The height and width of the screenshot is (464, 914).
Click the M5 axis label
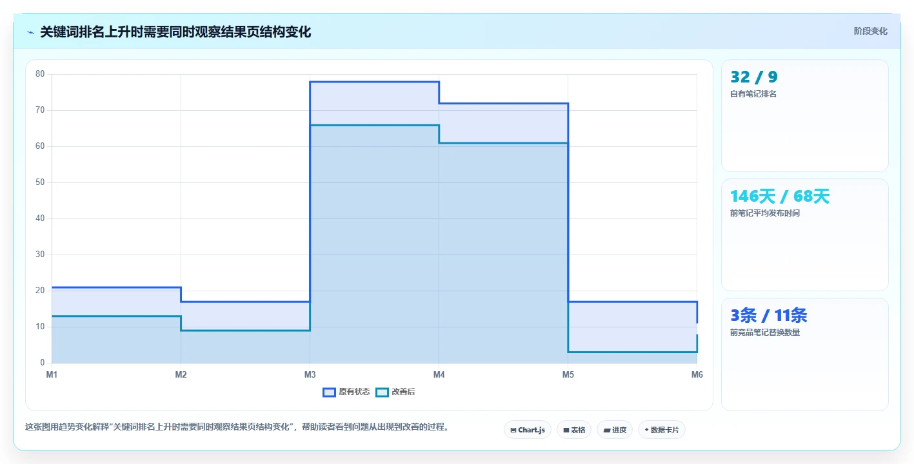click(568, 374)
